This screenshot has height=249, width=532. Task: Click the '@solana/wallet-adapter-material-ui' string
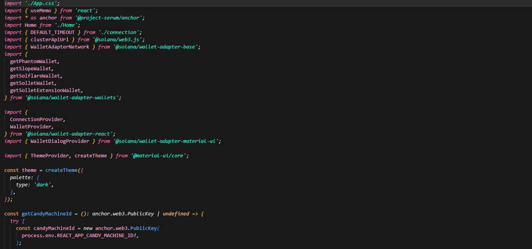[165, 141]
